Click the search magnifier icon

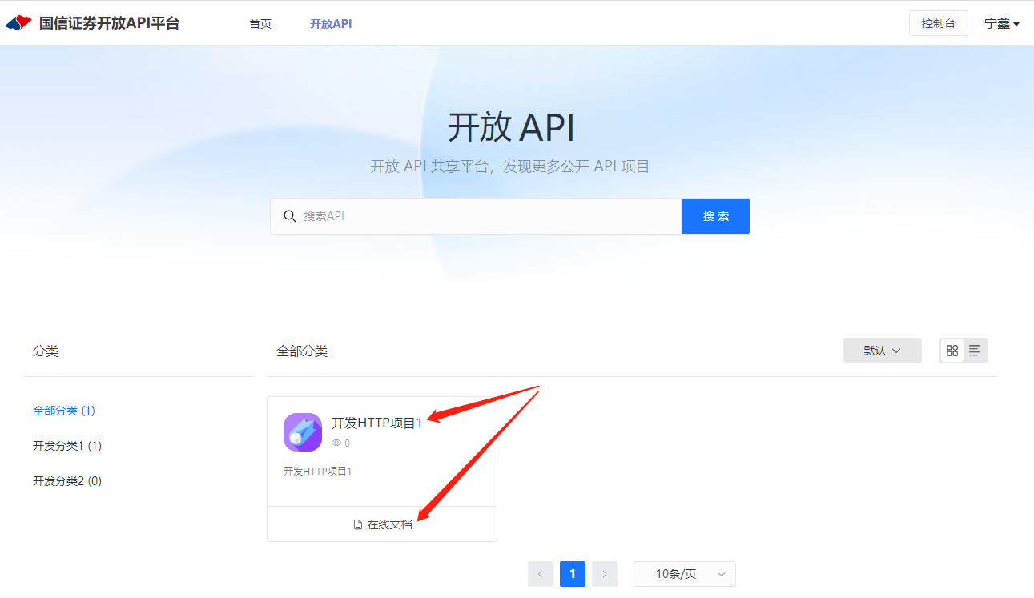(289, 216)
